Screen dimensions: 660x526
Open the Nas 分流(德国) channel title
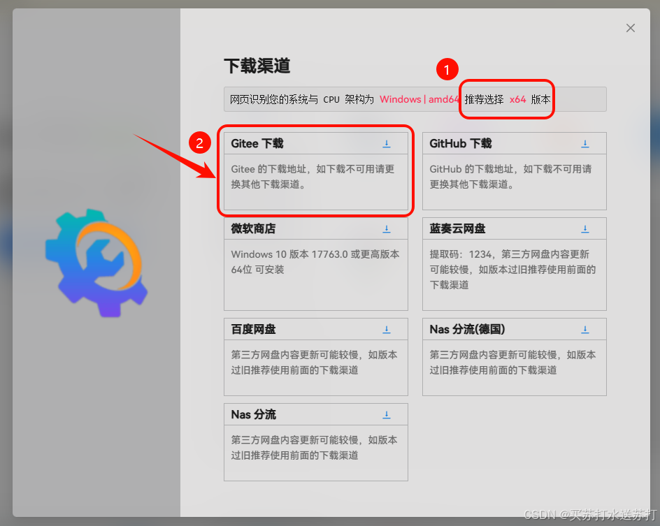[x=467, y=329]
